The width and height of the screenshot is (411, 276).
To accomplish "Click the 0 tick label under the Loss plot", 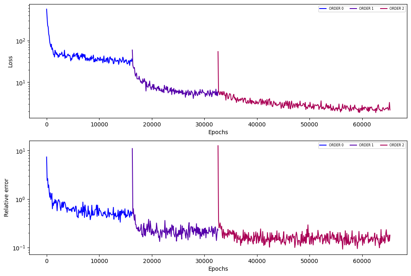I will point(47,125).
